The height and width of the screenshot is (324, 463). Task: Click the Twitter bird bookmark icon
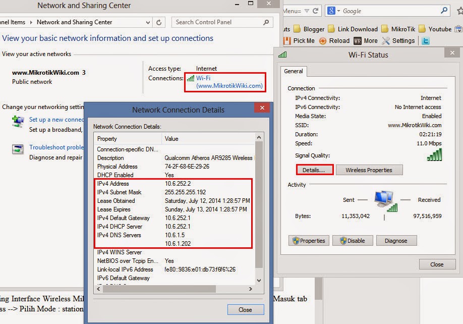coord(426,41)
